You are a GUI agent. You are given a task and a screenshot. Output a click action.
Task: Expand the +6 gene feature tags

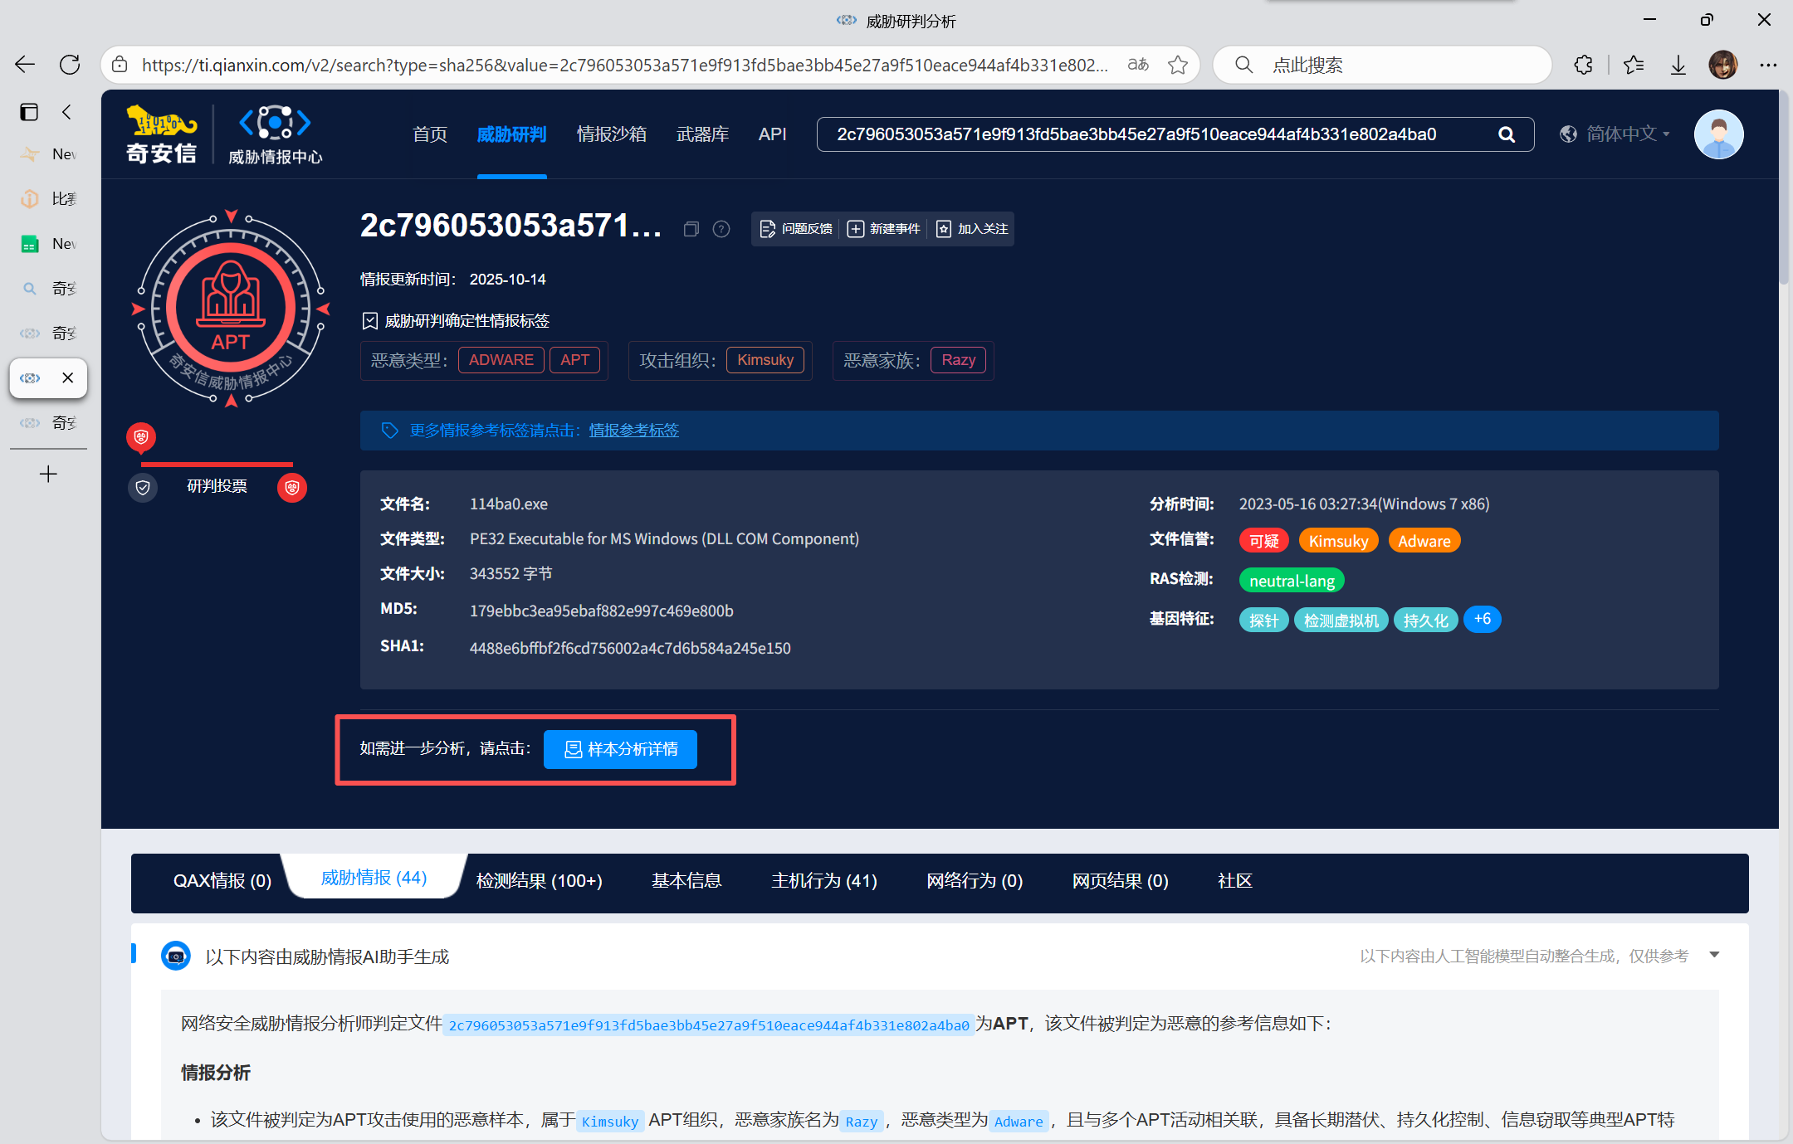1483,619
